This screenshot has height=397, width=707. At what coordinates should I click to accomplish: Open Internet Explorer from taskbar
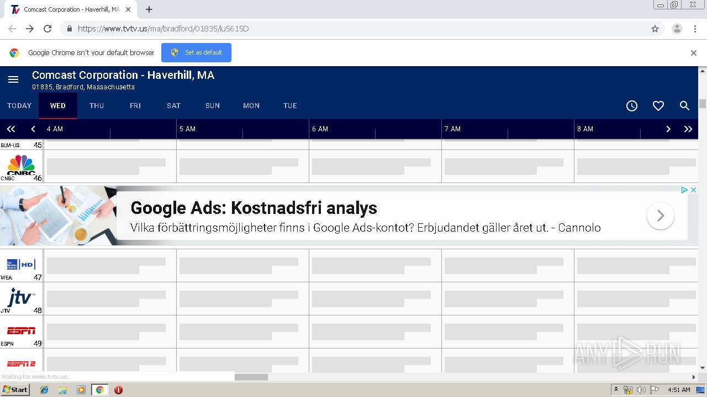click(x=44, y=390)
